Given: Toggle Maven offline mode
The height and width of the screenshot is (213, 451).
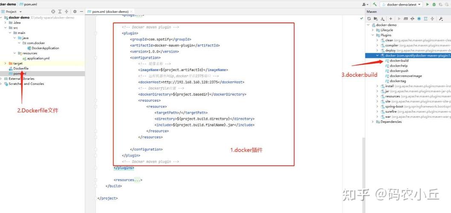Looking at the screenshot, I should pyautogui.click(x=413, y=19).
